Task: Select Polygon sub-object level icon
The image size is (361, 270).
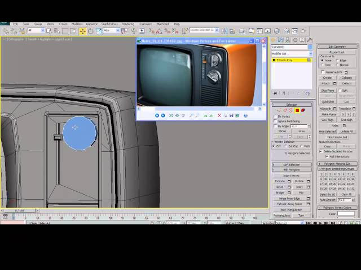Action: click(x=297, y=110)
